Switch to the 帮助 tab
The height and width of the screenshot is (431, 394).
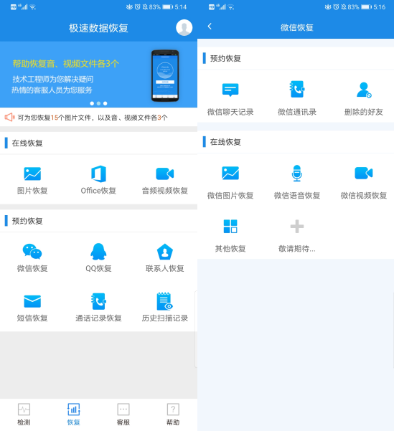pos(173,415)
